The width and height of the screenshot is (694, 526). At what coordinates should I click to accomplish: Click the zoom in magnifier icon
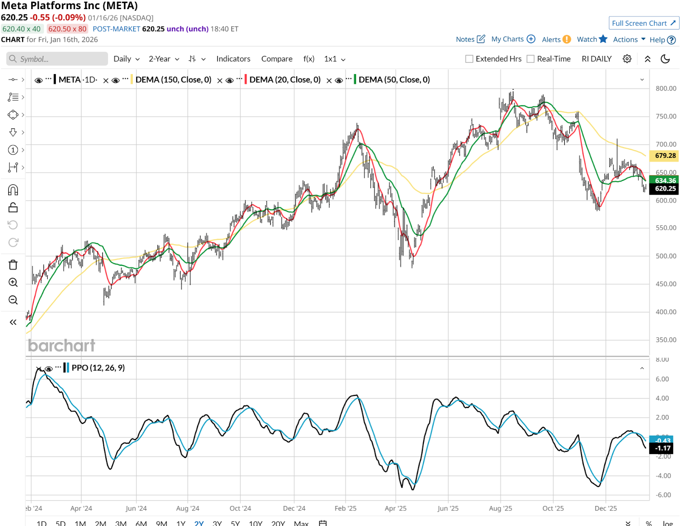pyautogui.click(x=13, y=283)
